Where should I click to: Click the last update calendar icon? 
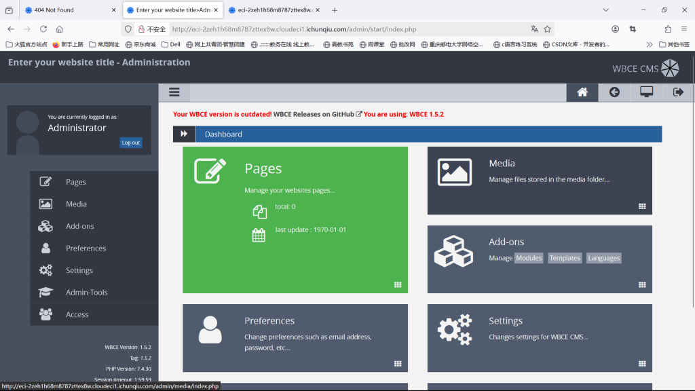pos(259,235)
